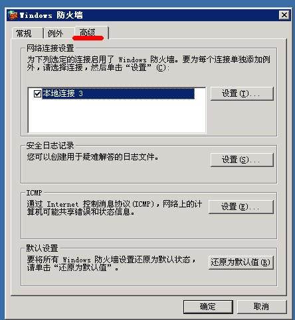Uncheck the 本地连接 3 checkbox
Viewport: 295px width, 320px height.
(x=37, y=93)
